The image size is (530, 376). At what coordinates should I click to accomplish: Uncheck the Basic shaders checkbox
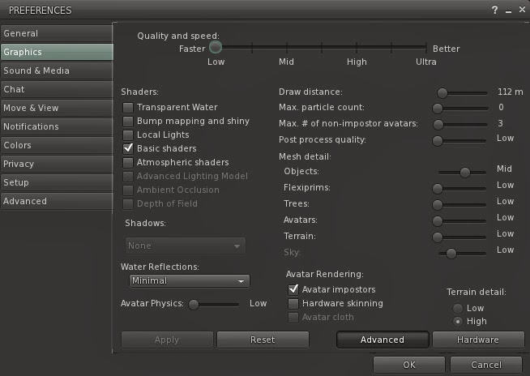128,149
